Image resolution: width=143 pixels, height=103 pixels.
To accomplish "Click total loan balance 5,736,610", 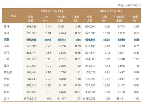I will coord(30,99).
